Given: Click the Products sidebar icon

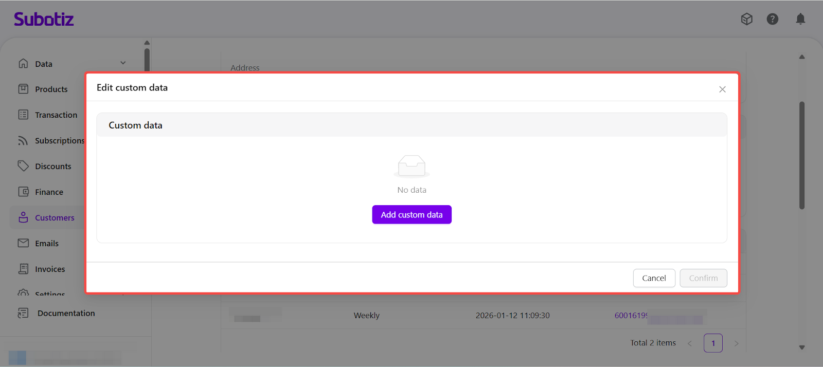Looking at the screenshot, I should [x=23, y=89].
